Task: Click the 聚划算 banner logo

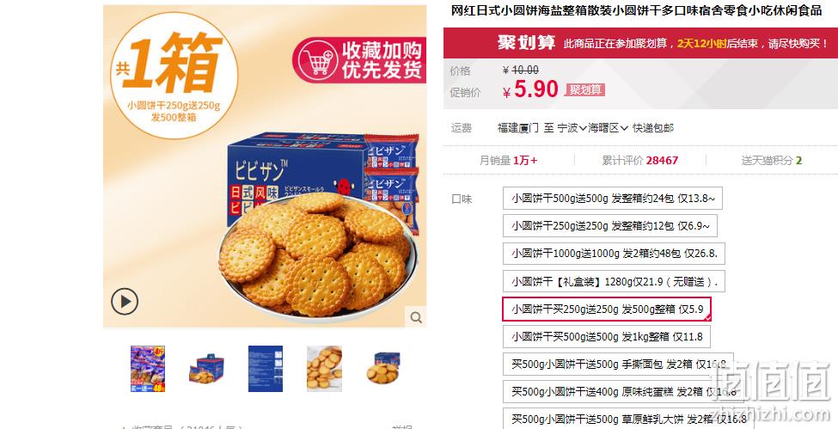Action: pyautogui.click(x=526, y=43)
